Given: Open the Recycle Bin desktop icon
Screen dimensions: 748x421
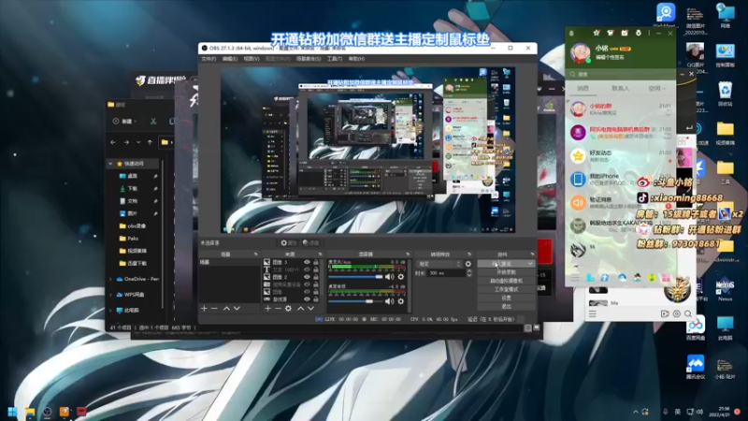Looking at the screenshot, I should tap(726, 93).
